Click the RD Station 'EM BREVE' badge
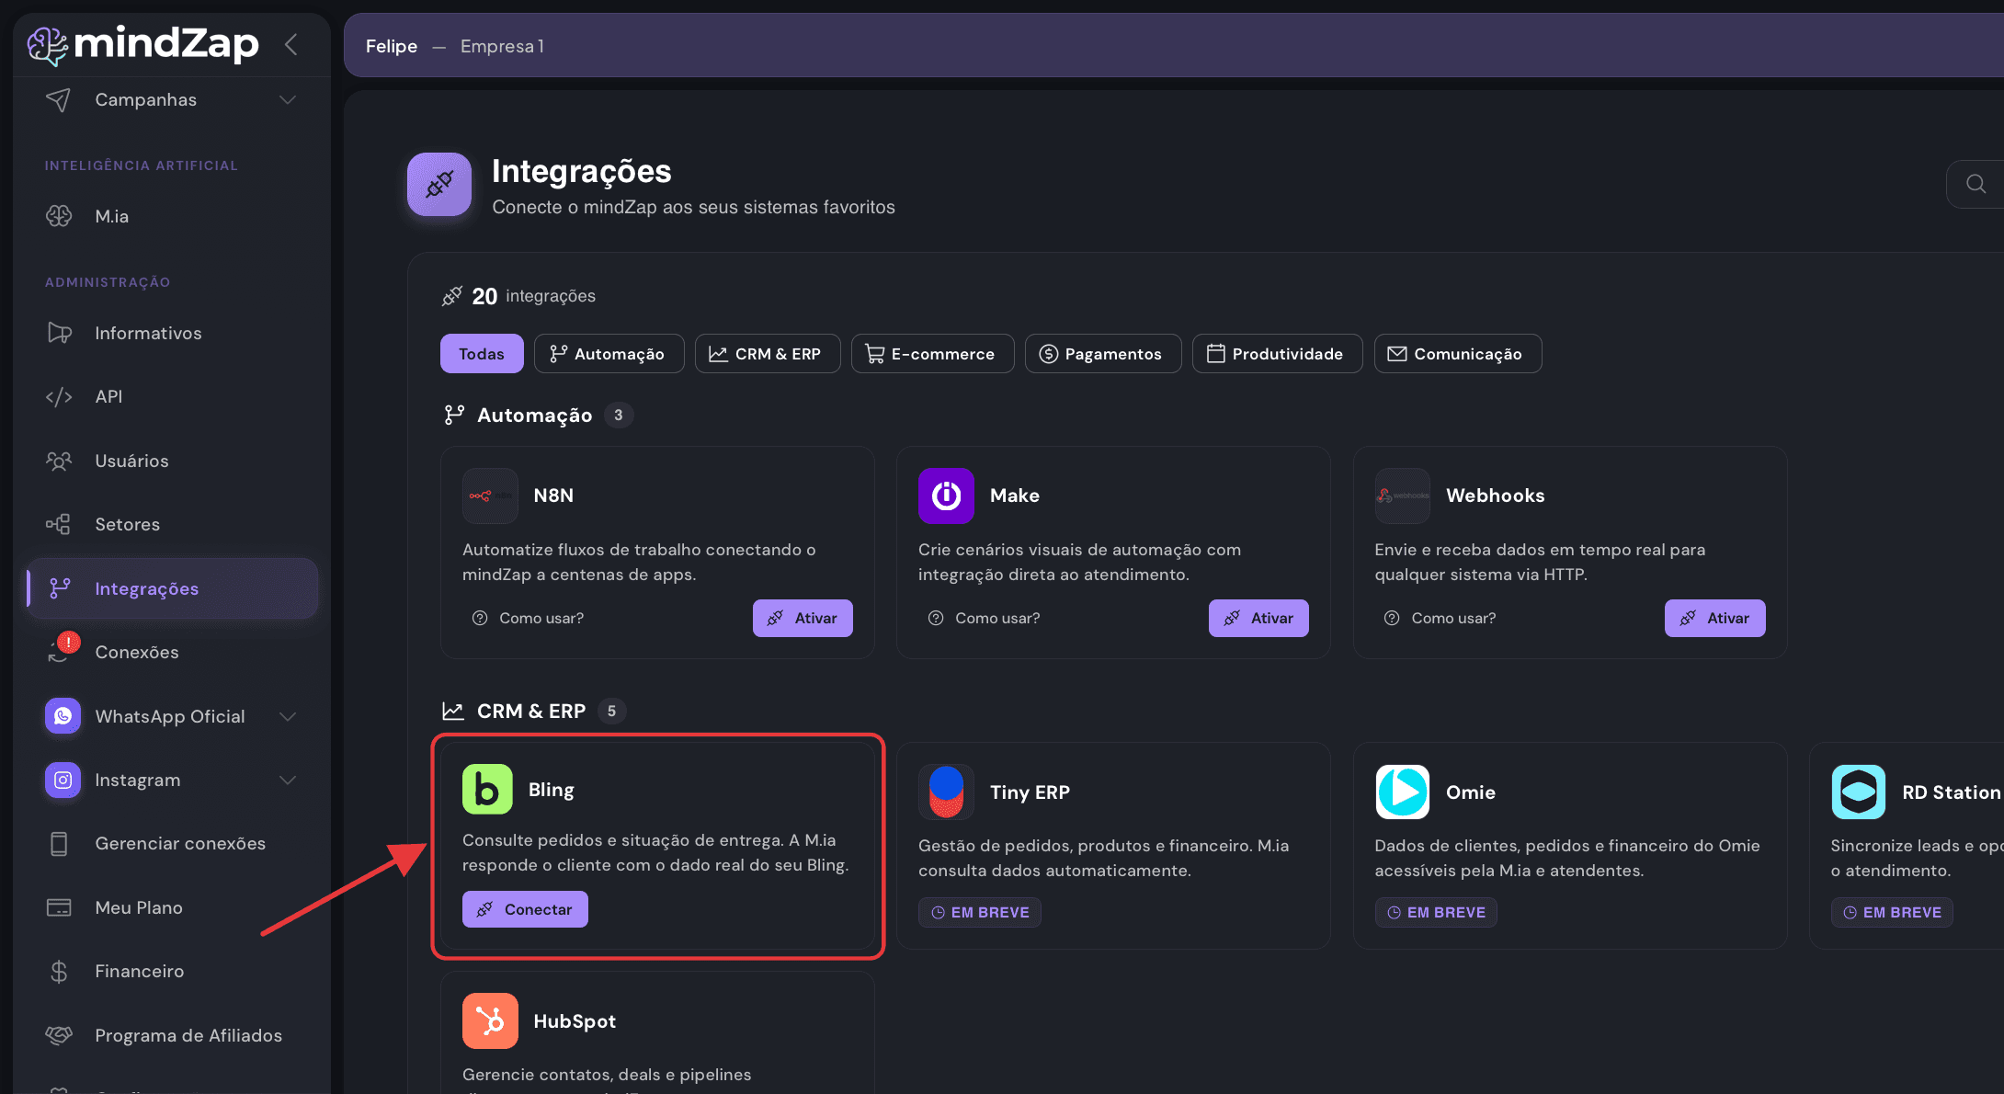 tap(1891, 912)
